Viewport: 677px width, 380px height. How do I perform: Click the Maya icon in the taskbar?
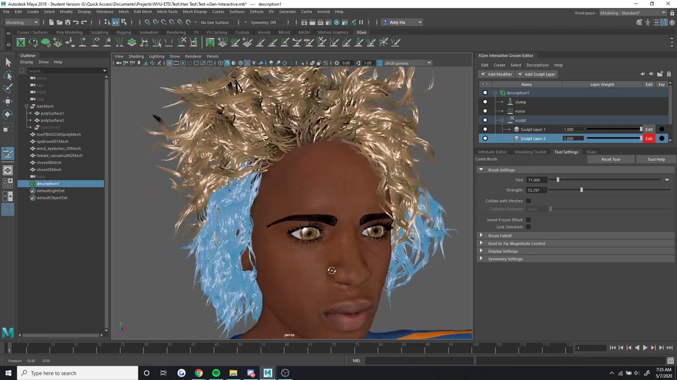coord(268,373)
